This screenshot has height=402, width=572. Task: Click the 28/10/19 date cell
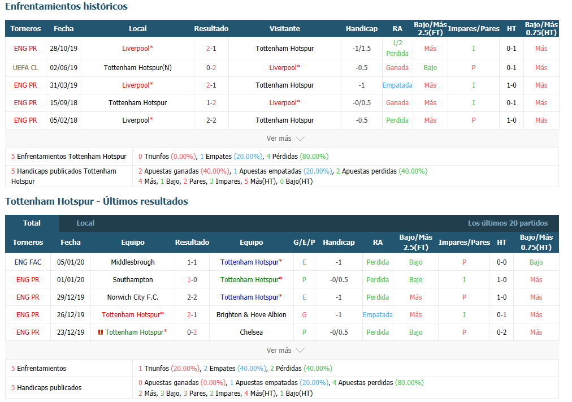click(x=63, y=49)
